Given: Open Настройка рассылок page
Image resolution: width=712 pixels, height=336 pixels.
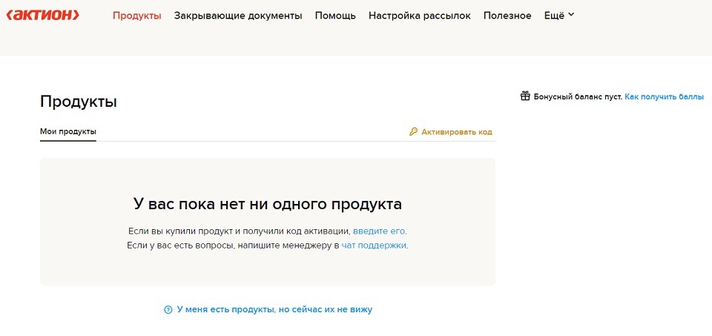Looking at the screenshot, I should tap(419, 16).
